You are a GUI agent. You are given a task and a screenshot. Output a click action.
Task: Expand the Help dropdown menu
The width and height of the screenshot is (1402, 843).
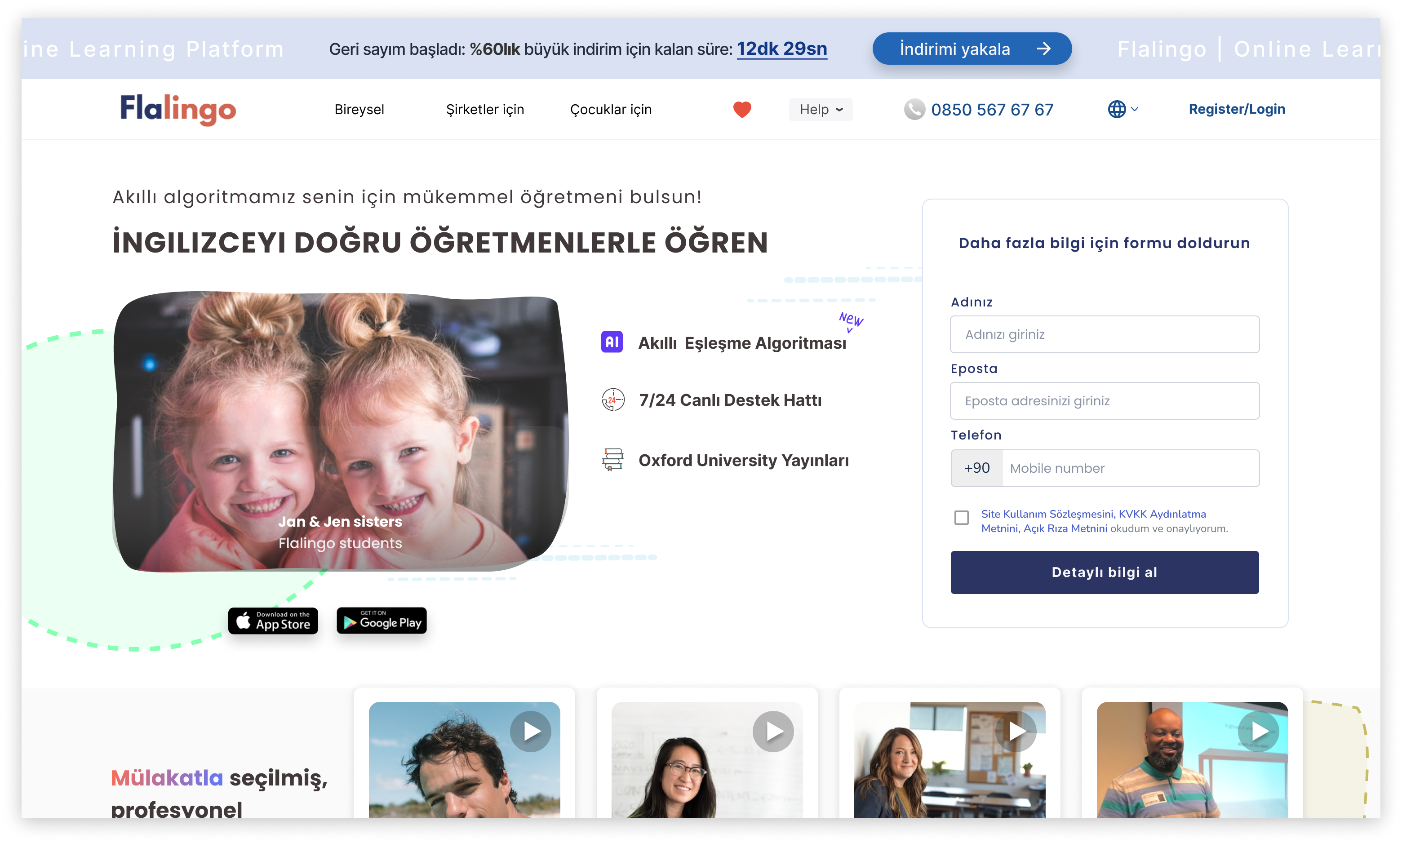tap(820, 109)
